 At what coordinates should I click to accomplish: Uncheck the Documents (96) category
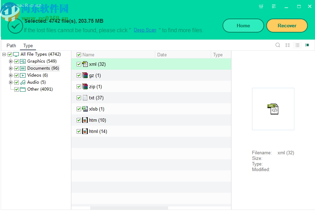pyautogui.click(x=16, y=68)
